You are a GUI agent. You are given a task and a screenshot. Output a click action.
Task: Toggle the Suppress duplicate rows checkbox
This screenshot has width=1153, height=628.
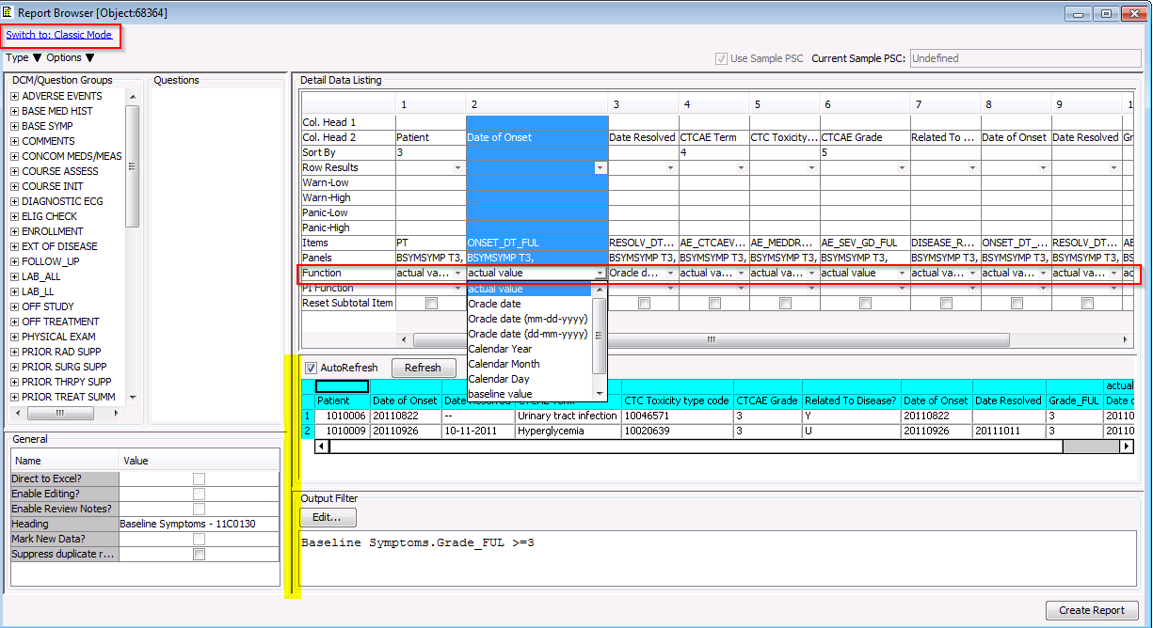[x=199, y=554]
